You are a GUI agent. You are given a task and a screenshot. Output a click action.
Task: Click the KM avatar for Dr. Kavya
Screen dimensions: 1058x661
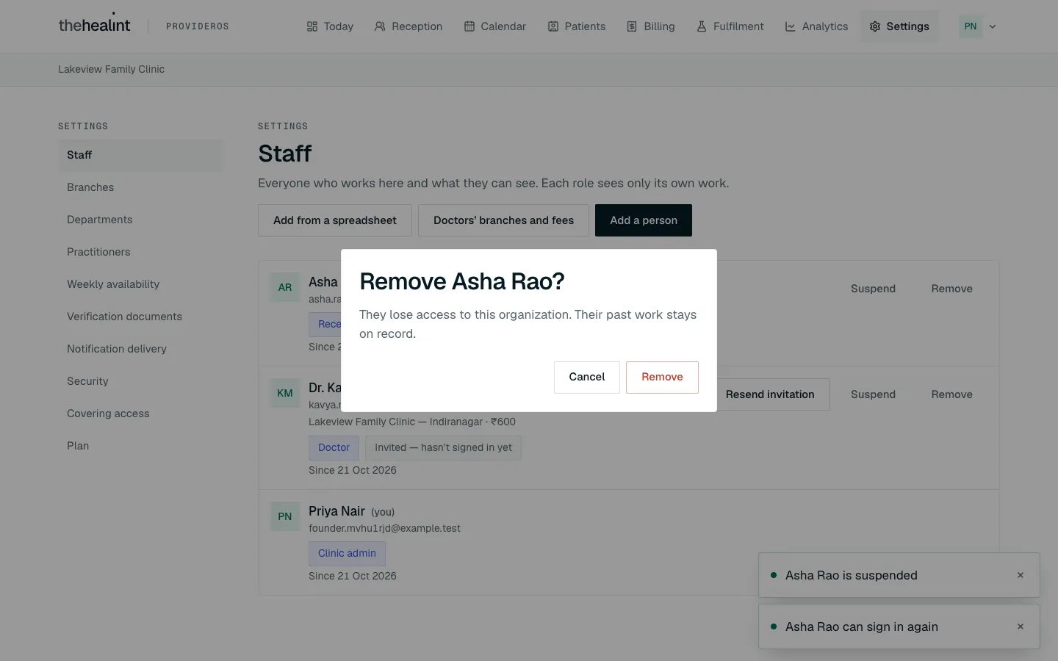click(285, 393)
